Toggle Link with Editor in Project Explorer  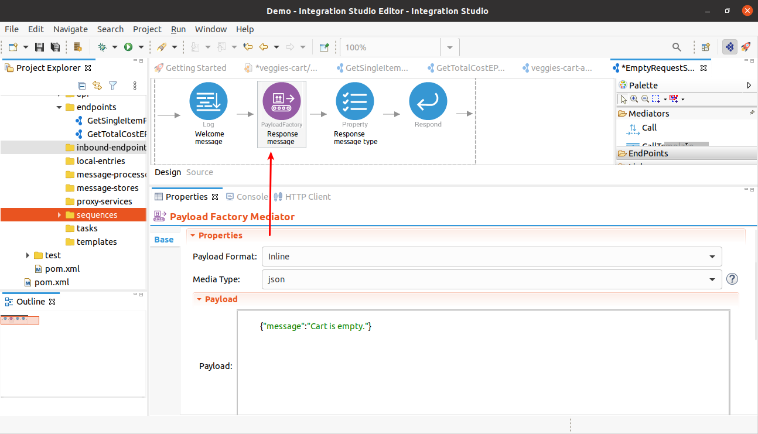[x=97, y=86]
